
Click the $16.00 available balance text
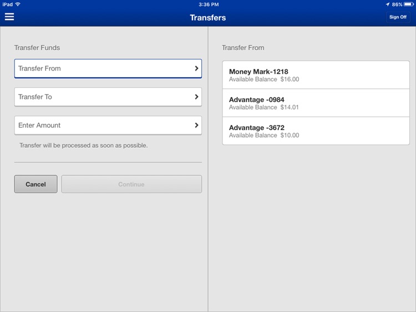(x=290, y=79)
